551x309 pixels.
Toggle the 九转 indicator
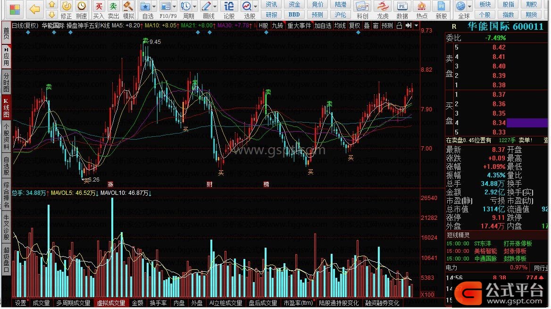[277, 25]
